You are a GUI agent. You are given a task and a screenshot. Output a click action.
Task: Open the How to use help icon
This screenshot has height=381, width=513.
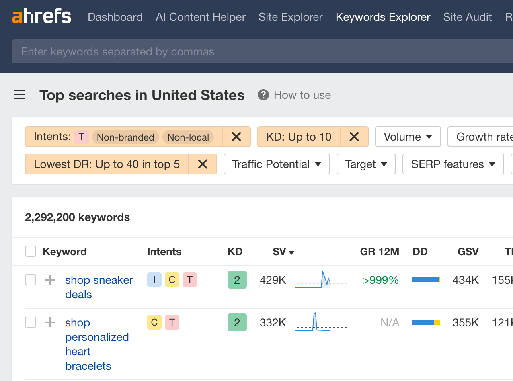[263, 95]
